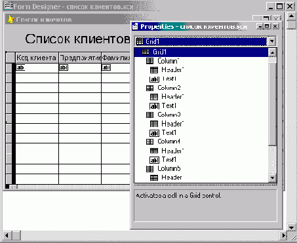Select the Header1 icon under Column2
Viewport: 297px width, 243px height.
click(x=154, y=97)
